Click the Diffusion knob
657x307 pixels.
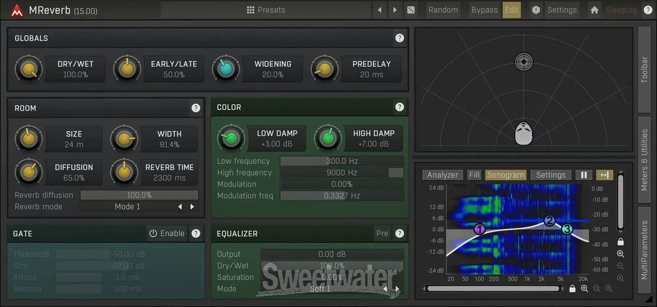tap(29, 172)
